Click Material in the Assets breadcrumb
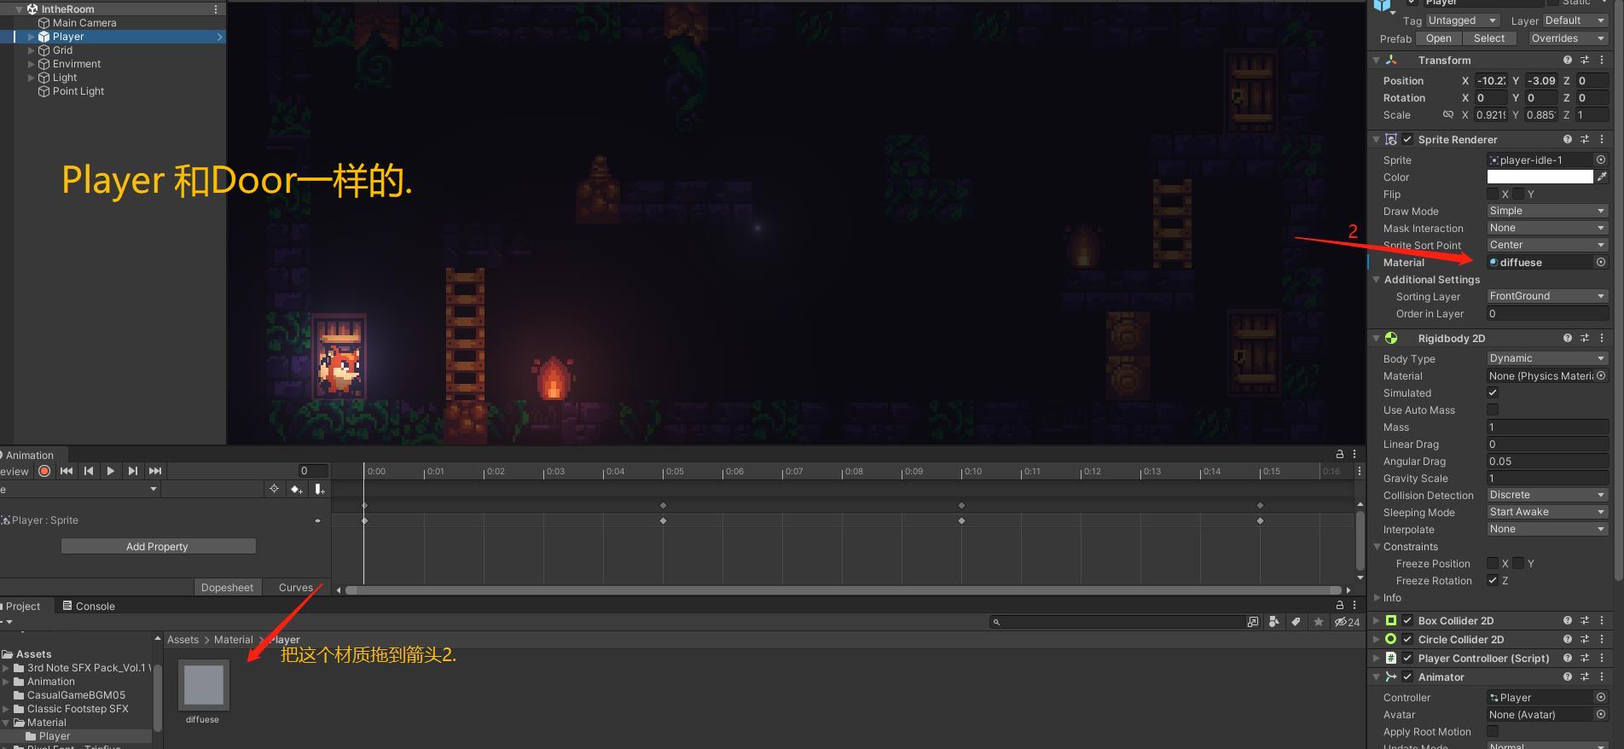The height and width of the screenshot is (749, 1624). [x=234, y=639]
